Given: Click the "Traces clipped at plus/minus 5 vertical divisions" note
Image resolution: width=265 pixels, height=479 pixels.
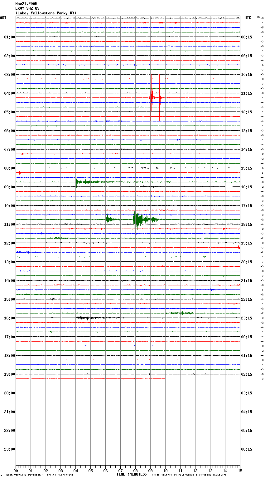Looking at the screenshot, I should (188, 475).
